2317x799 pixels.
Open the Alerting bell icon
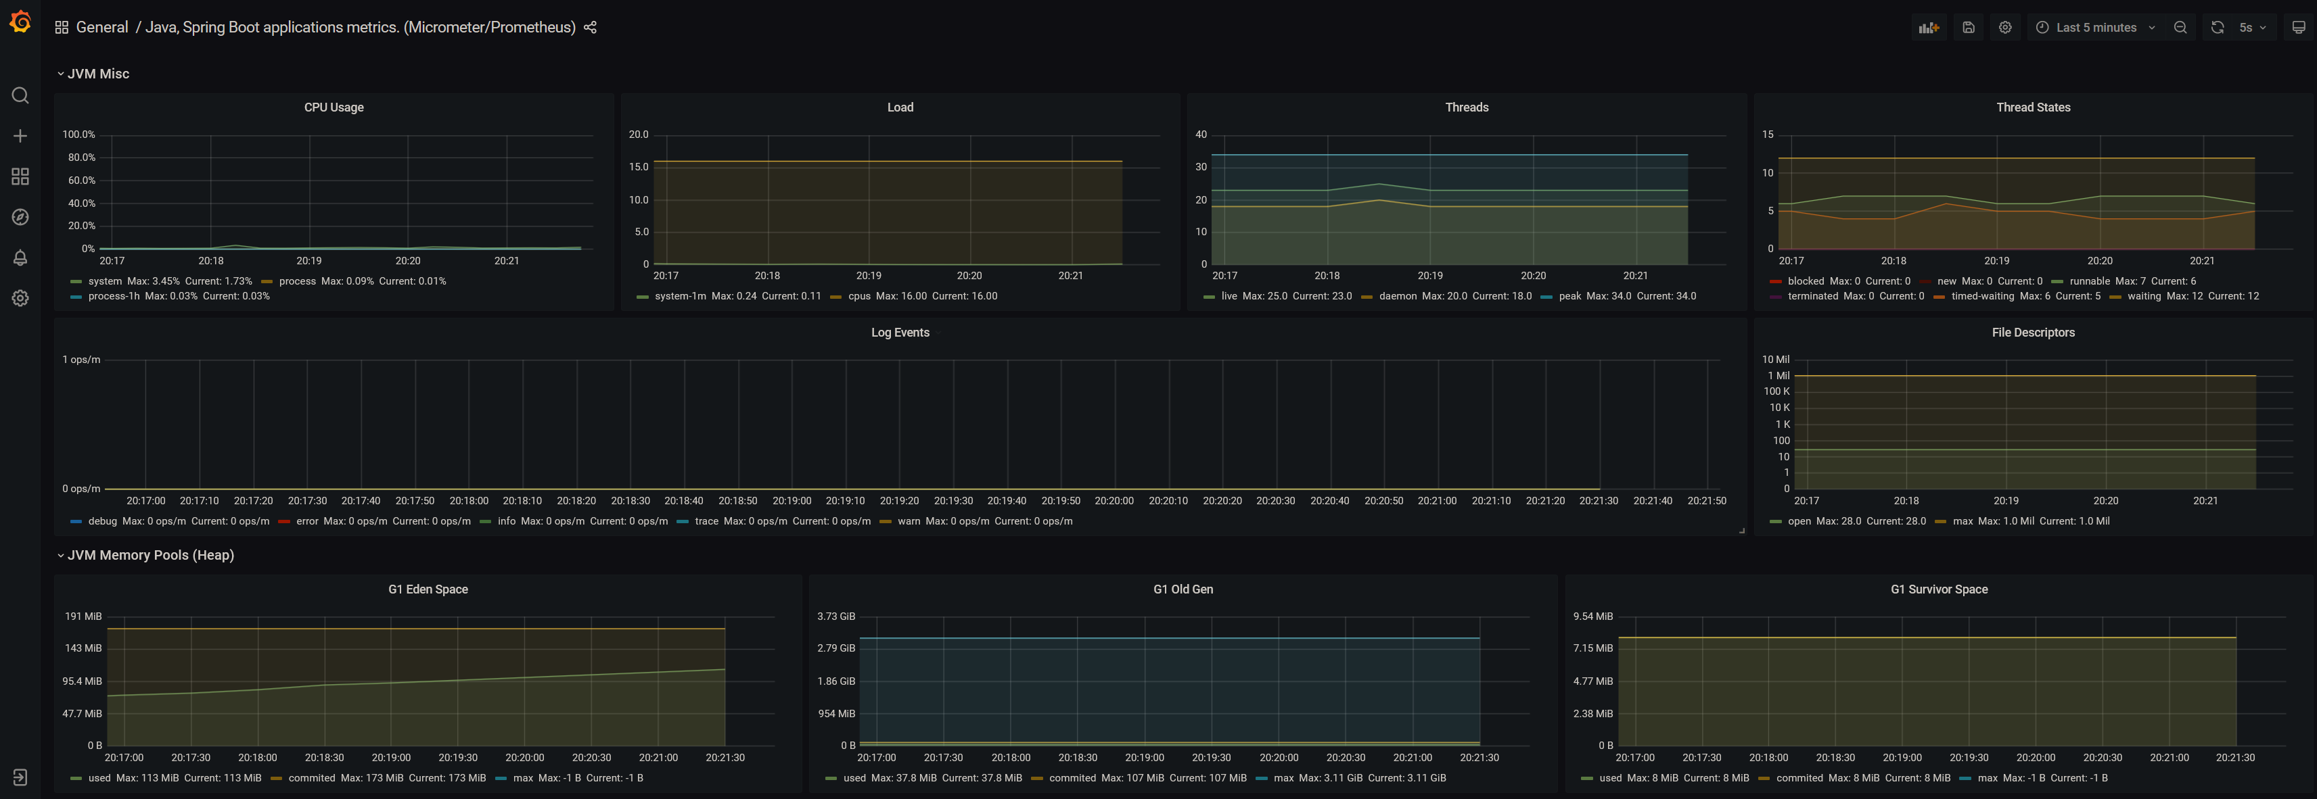click(x=20, y=258)
